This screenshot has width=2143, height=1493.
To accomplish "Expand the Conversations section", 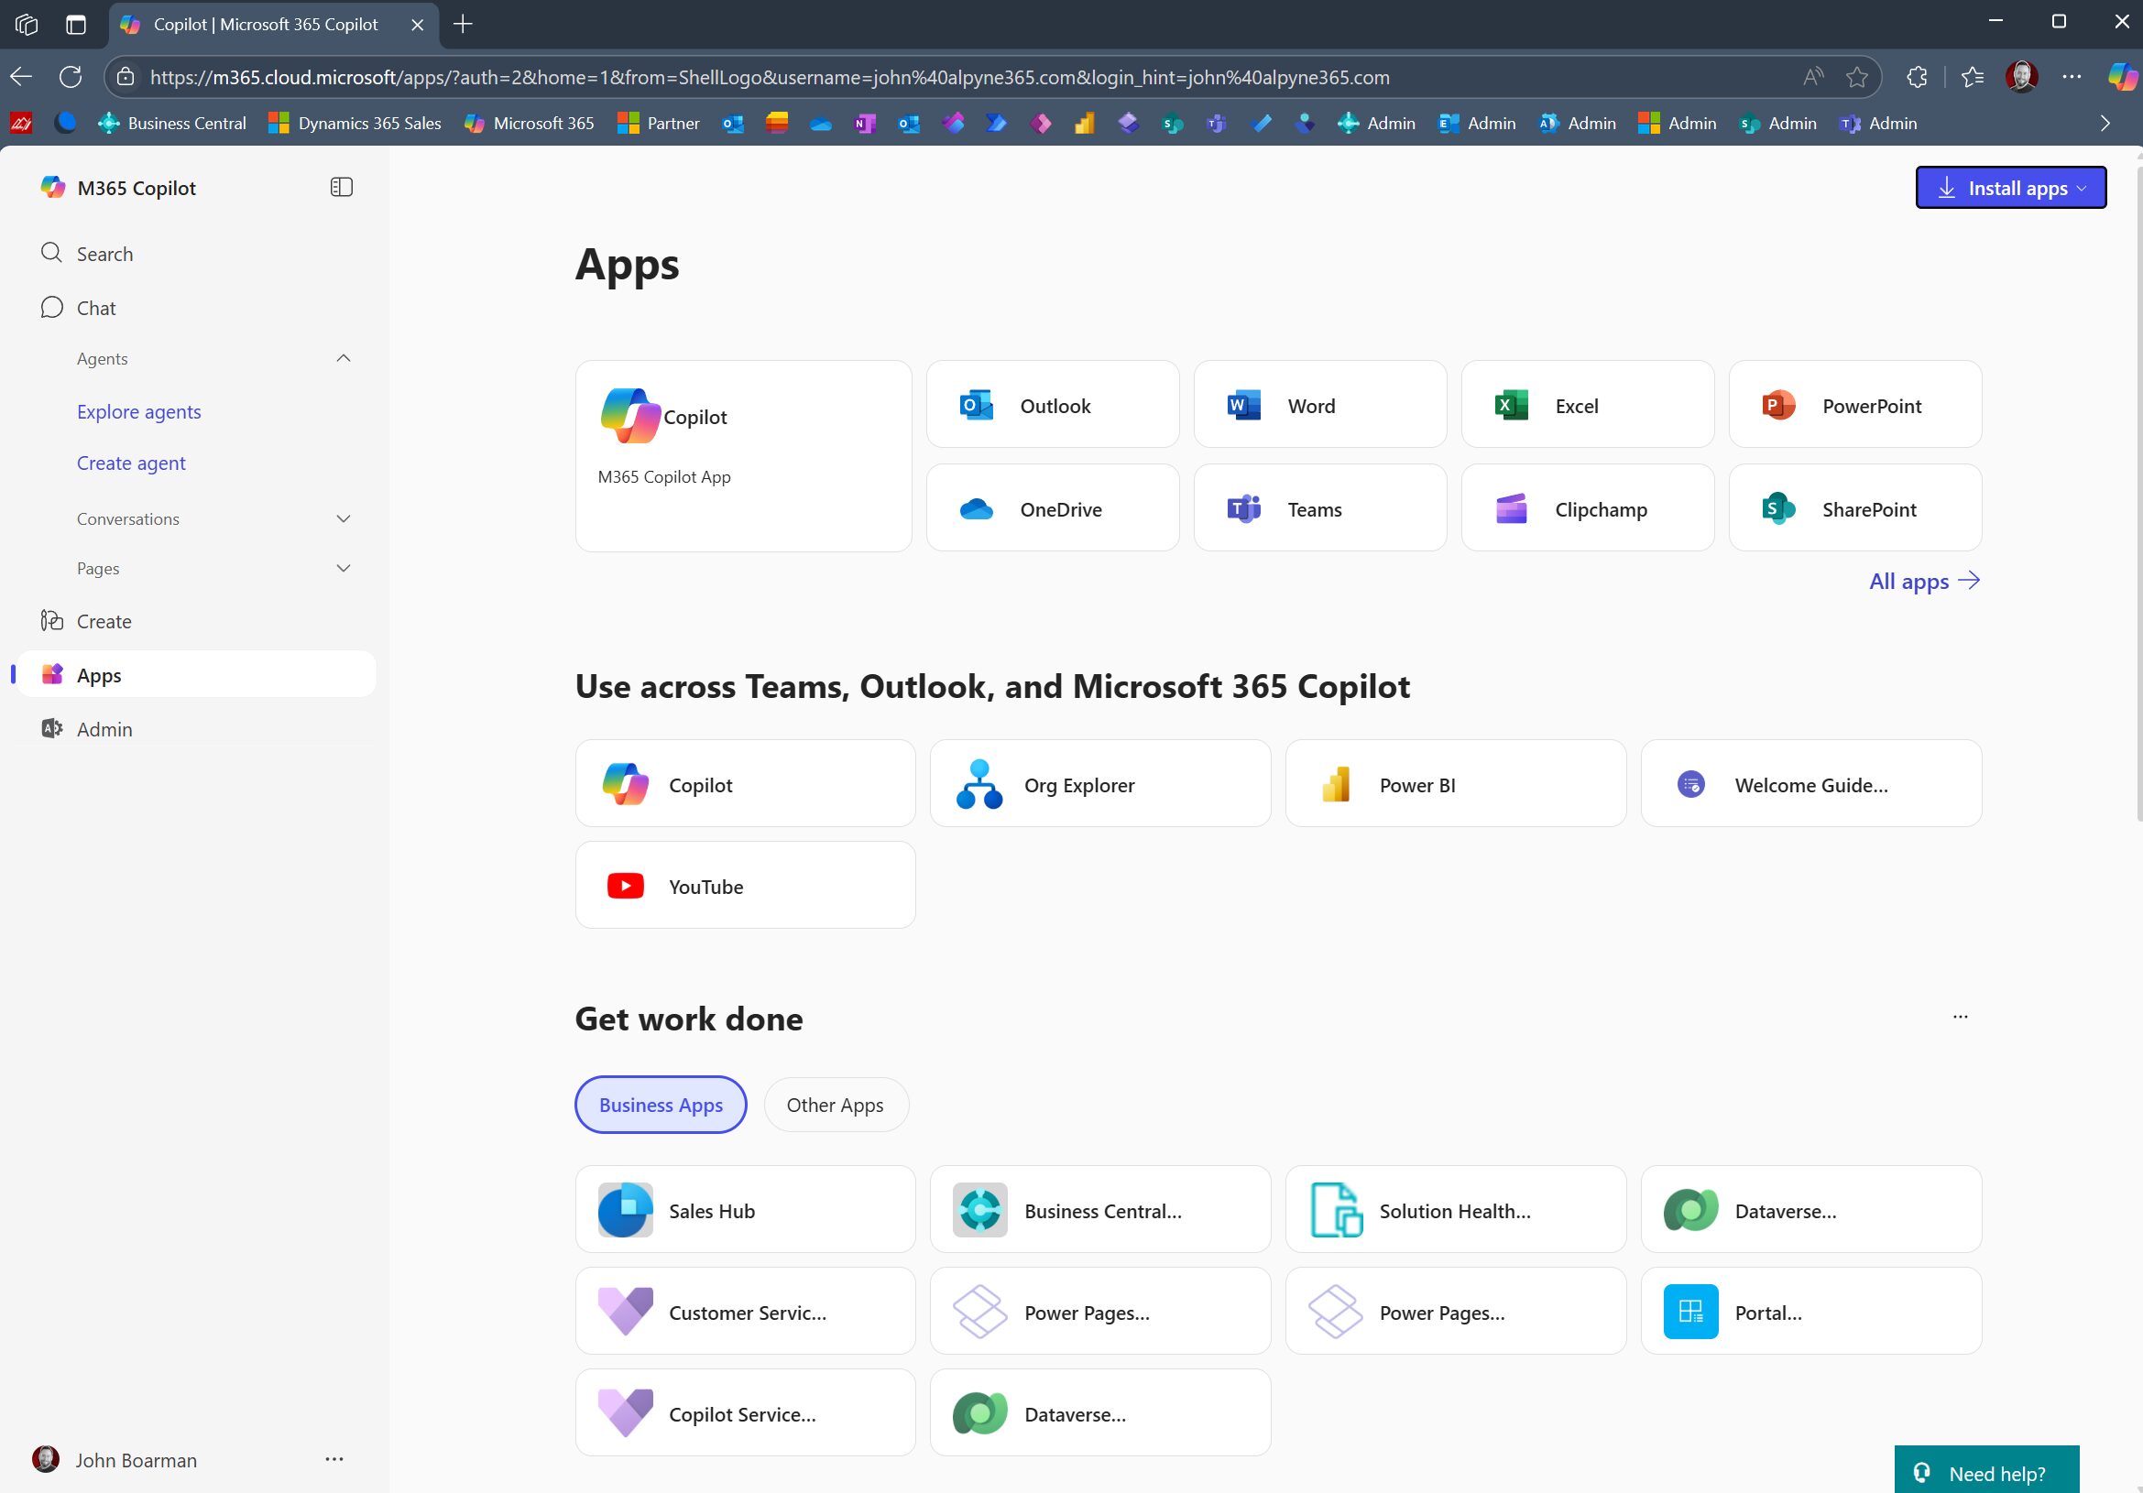I will pos(344,518).
